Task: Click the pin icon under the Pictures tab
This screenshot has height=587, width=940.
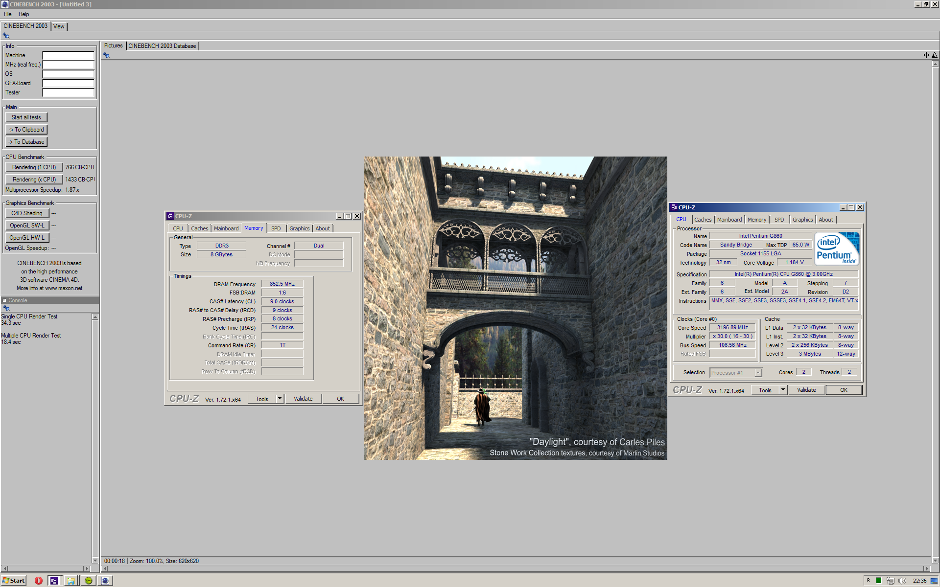Action: coord(106,55)
